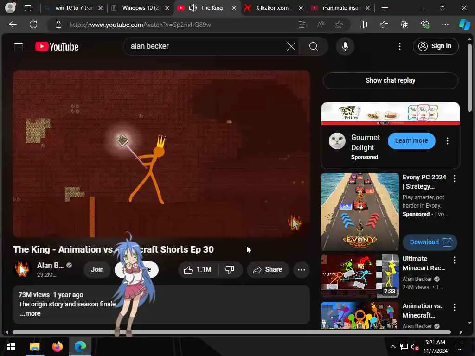Open Gourmet Delight ad options menu
475x356 pixels.
tap(448, 141)
